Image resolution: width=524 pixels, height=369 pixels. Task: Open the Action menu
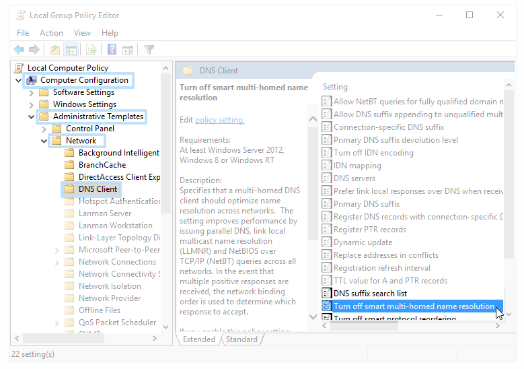52,33
